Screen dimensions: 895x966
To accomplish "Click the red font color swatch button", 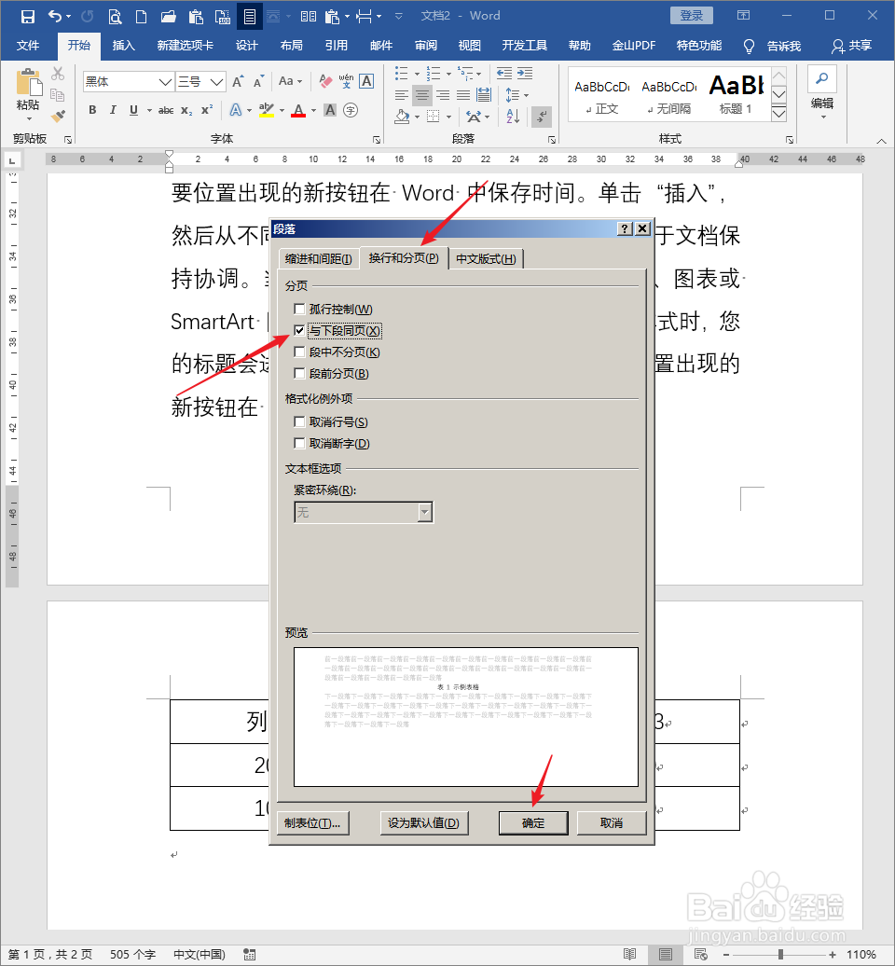I will click(298, 110).
